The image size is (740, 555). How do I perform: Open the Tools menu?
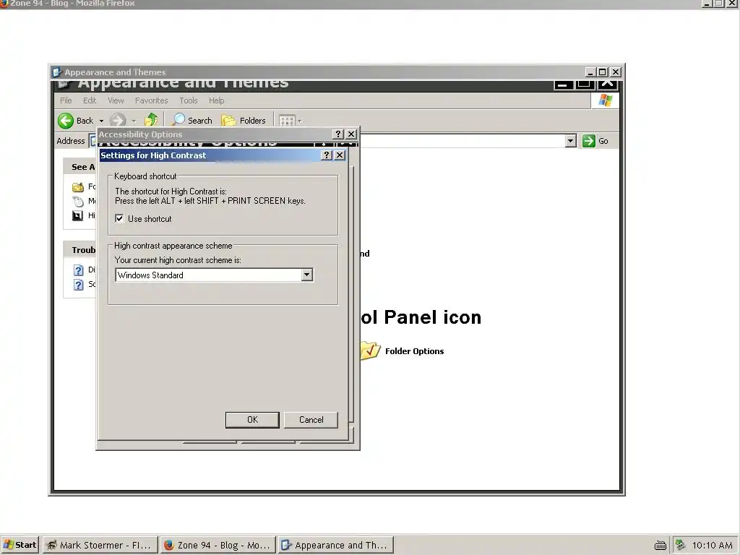click(189, 100)
